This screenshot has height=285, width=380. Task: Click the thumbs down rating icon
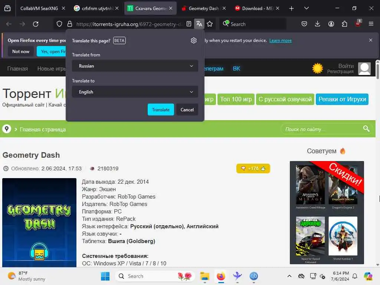point(243,168)
